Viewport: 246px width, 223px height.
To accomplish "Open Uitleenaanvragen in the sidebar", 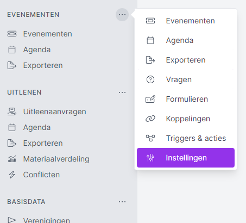I will click(x=55, y=112).
